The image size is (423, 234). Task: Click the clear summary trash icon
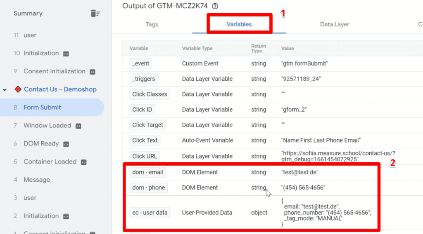click(95, 14)
